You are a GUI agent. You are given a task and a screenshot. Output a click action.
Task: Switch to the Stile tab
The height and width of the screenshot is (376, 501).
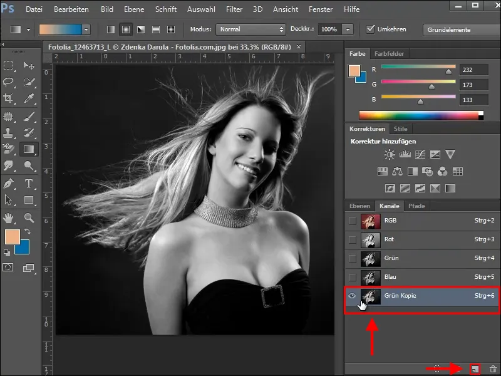click(400, 129)
